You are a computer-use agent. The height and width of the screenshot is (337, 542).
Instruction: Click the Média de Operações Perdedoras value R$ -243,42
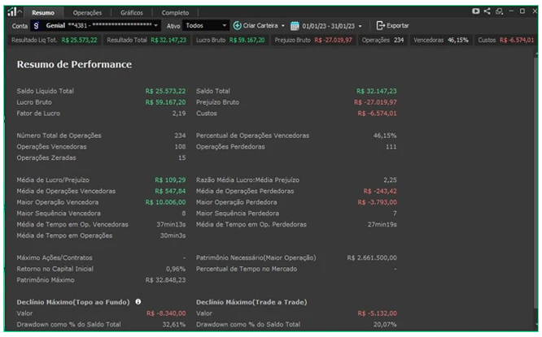(x=380, y=191)
